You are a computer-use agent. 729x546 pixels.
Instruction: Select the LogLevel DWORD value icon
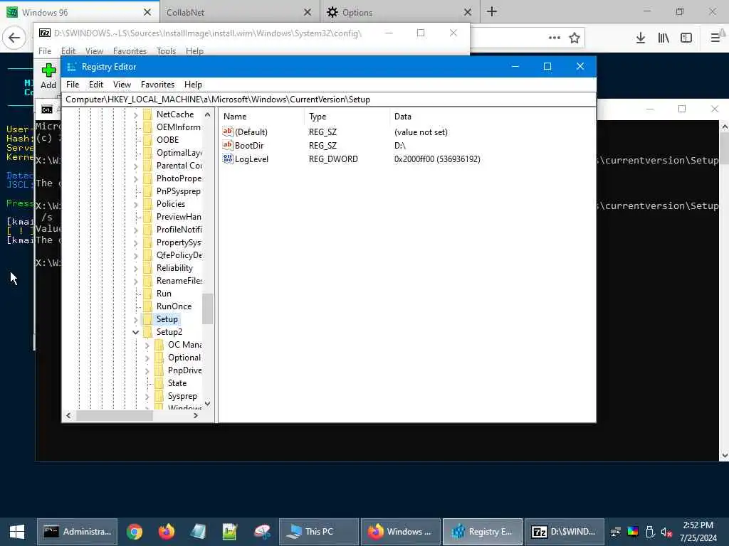click(227, 159)
